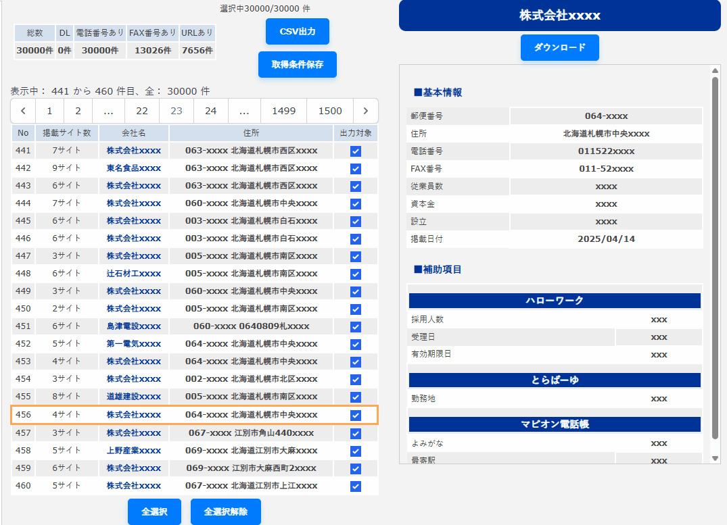The image size is (727, 525).
Task: Open page 1500 in pagination
Action: [x=330, y=111]
